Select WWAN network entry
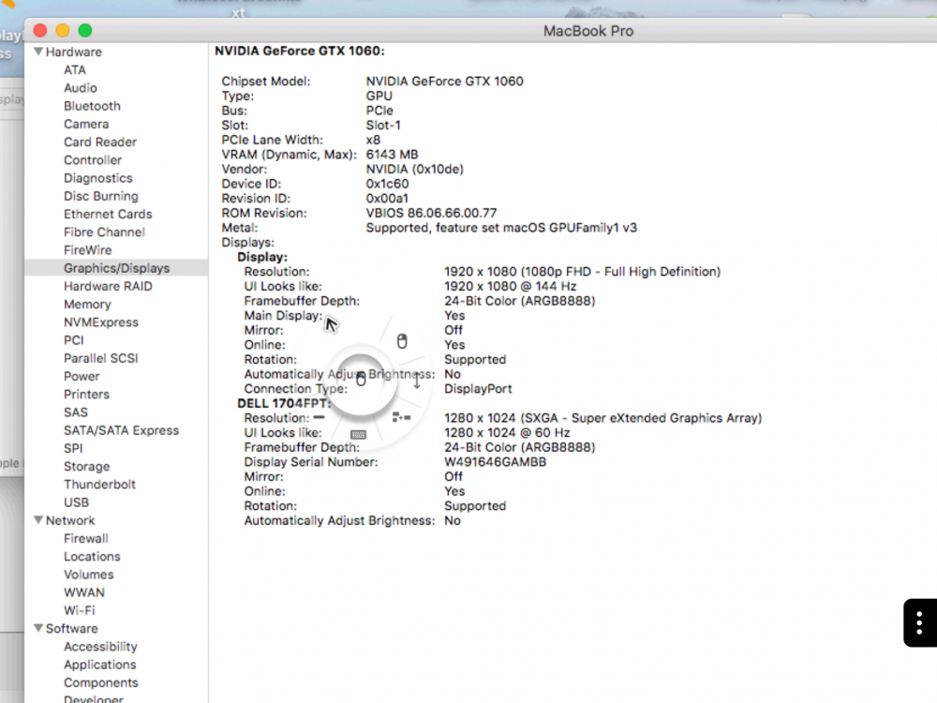937x703 pixels. coord(84,592)
